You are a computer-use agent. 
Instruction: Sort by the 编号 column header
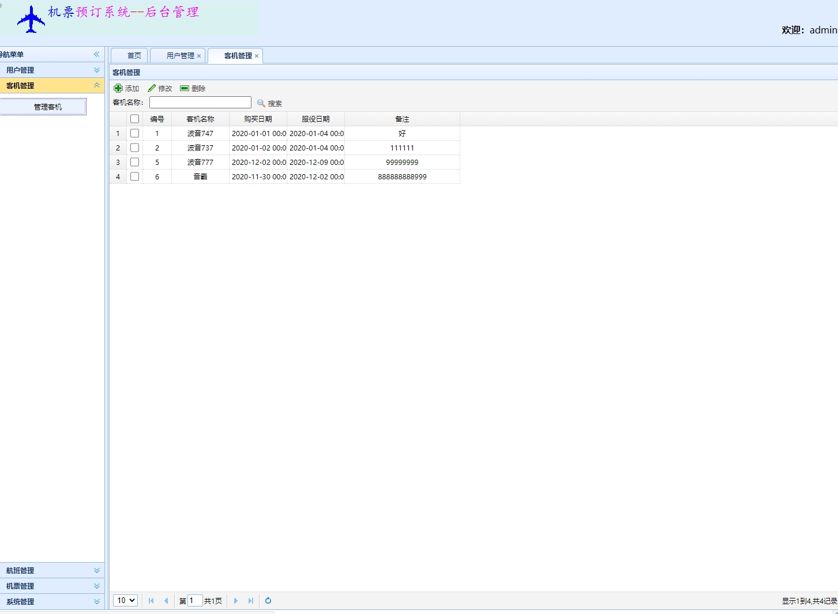click(157, 119)
